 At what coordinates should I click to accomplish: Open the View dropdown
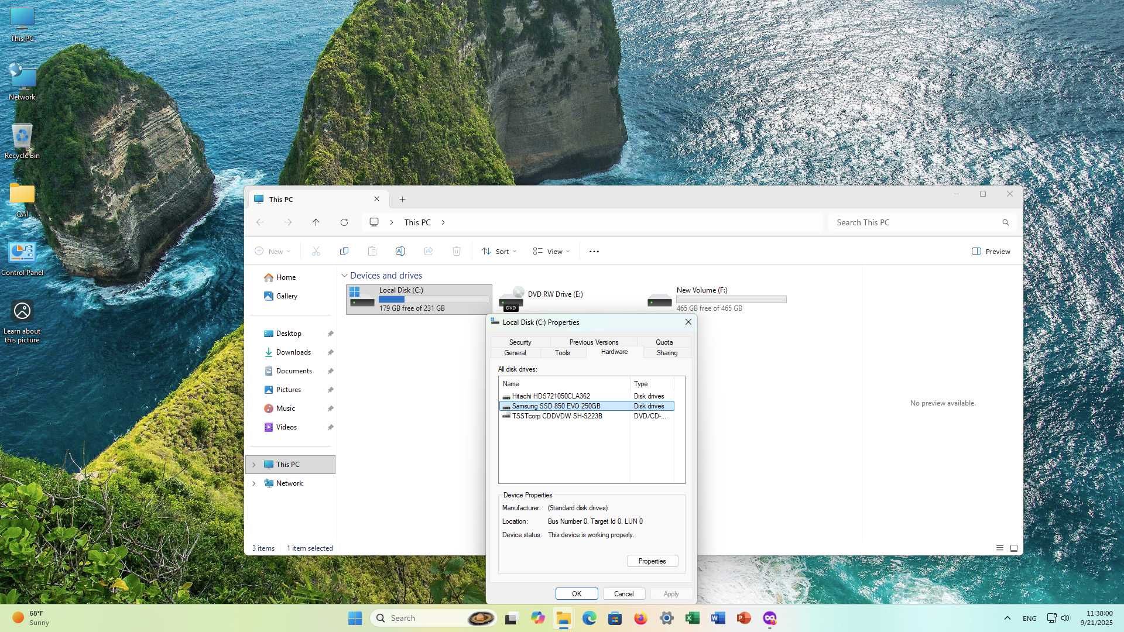point(551,252)
